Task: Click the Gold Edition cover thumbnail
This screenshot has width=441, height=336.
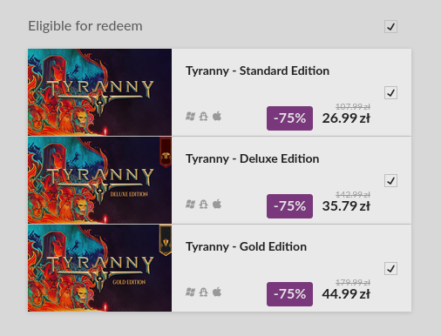Action: [99, 268]
